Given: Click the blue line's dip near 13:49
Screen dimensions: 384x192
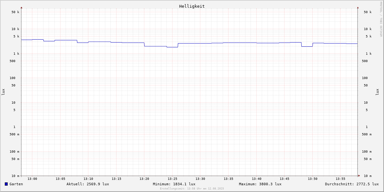Looking at the screenshot, I should point(307,46).
